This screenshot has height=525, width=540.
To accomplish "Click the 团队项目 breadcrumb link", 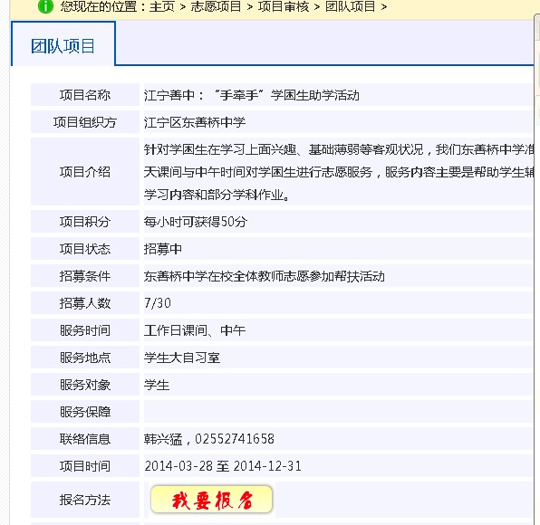I will tap(351, 6).
